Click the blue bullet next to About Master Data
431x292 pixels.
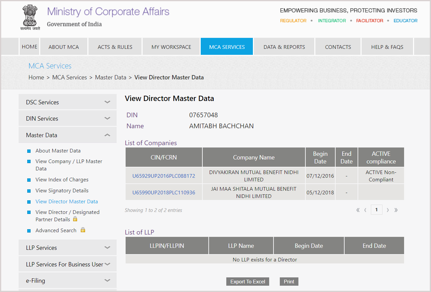click(x=29, y=151)
